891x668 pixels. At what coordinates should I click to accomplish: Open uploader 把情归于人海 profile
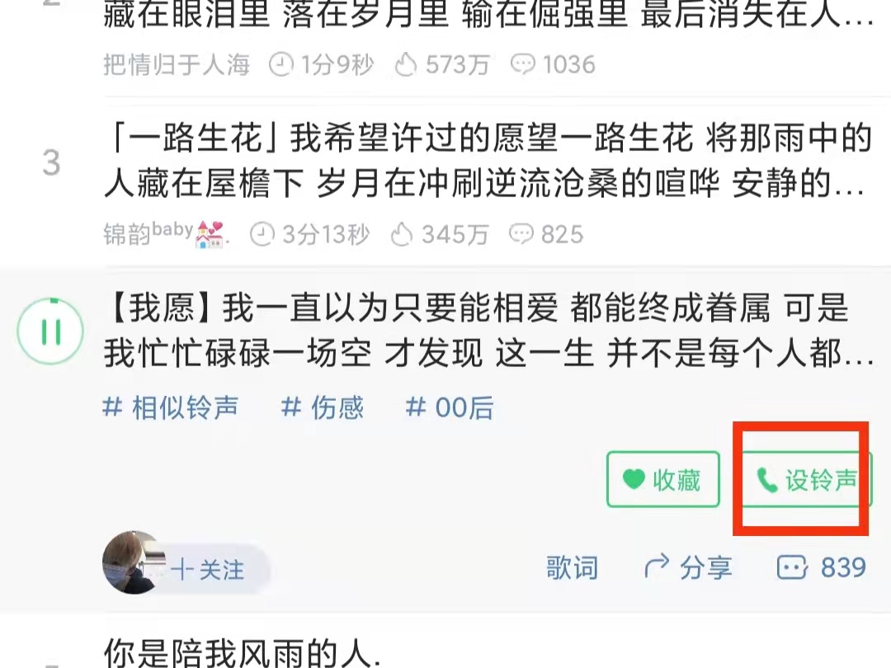pos(177,64)
